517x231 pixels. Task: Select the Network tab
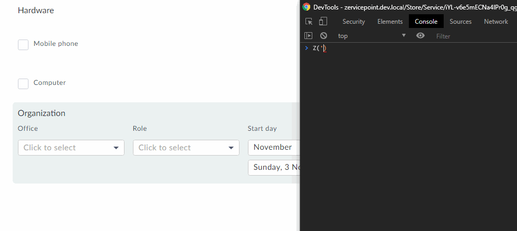[496, 22]
